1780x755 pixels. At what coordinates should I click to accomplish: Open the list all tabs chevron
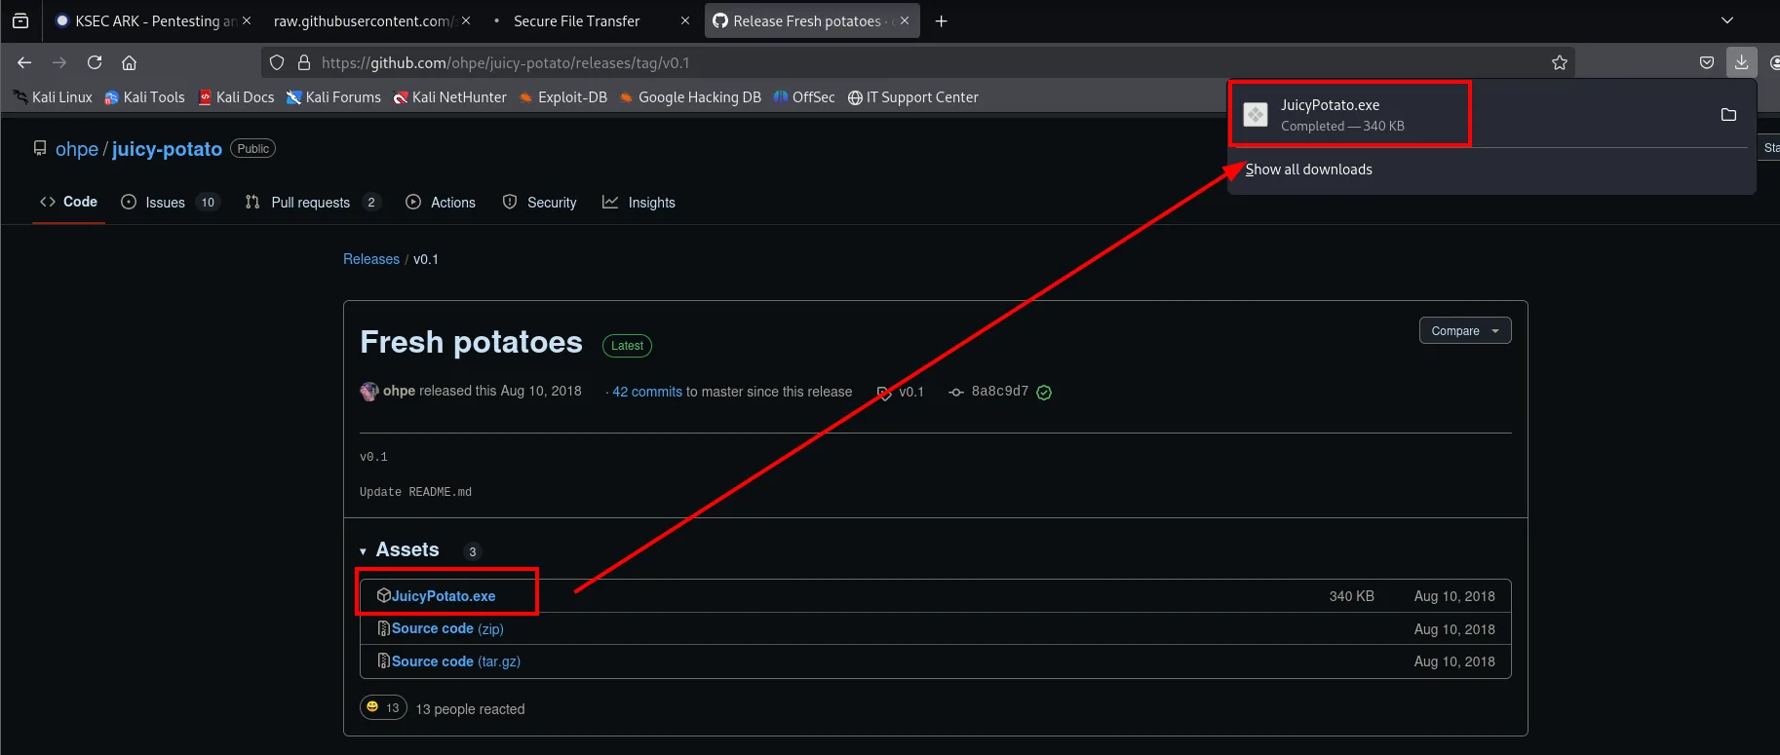pos(1727,20)
